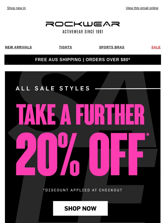Open the Sports Bras category
Screen dimensions: 167x223
pos(112,47)
